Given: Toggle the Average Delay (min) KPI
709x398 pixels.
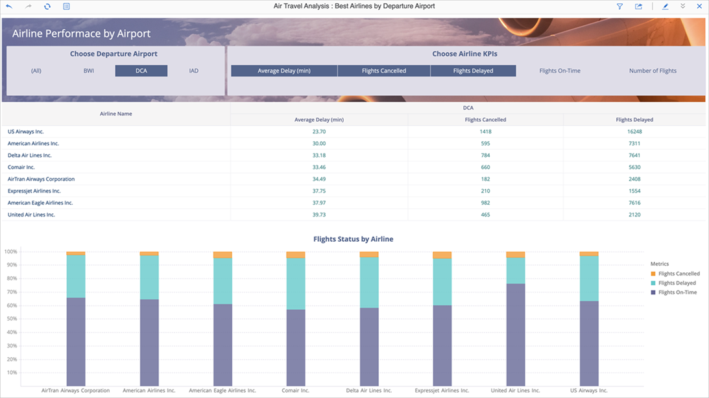Looking at the screenshot, I should click(x=283, y=71).
